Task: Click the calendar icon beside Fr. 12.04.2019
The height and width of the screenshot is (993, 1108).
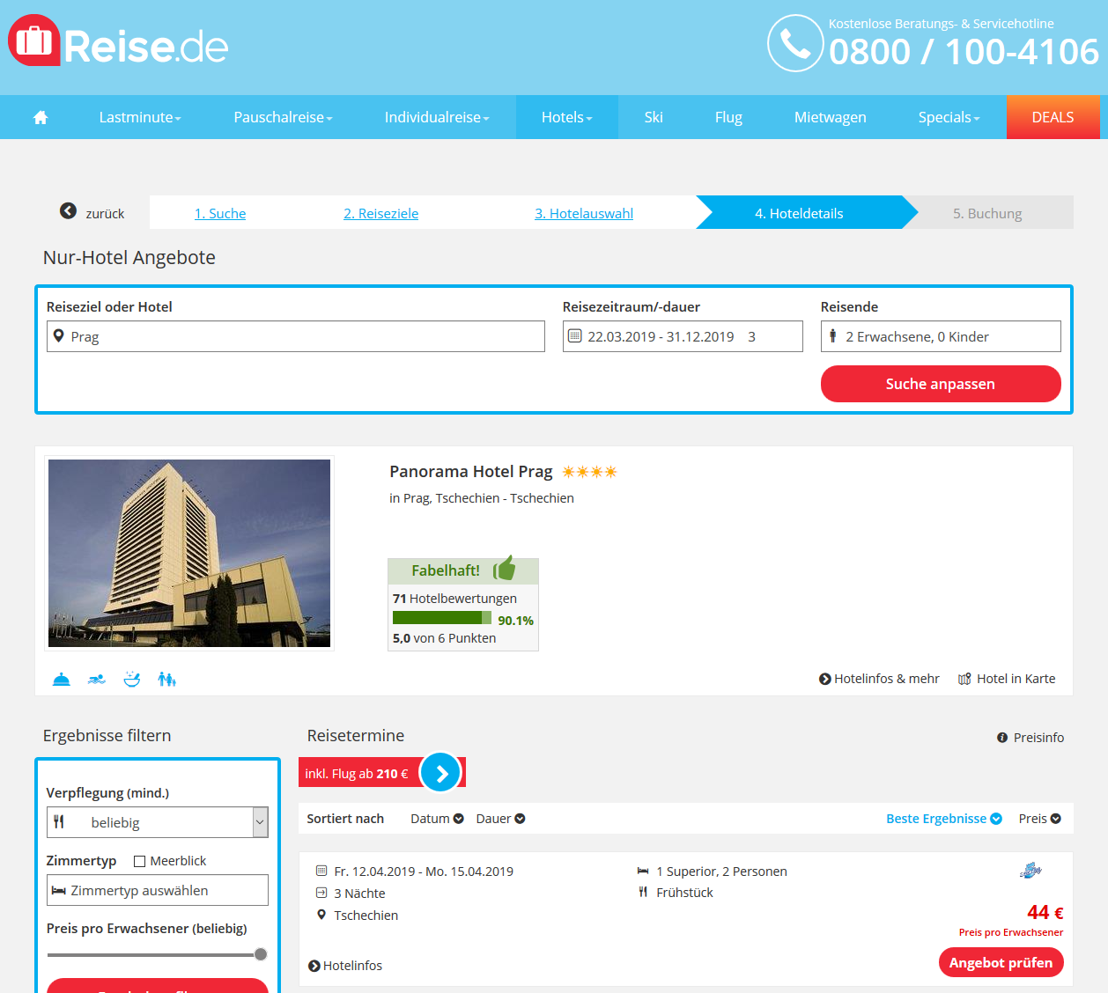Action: coord(321,871)
